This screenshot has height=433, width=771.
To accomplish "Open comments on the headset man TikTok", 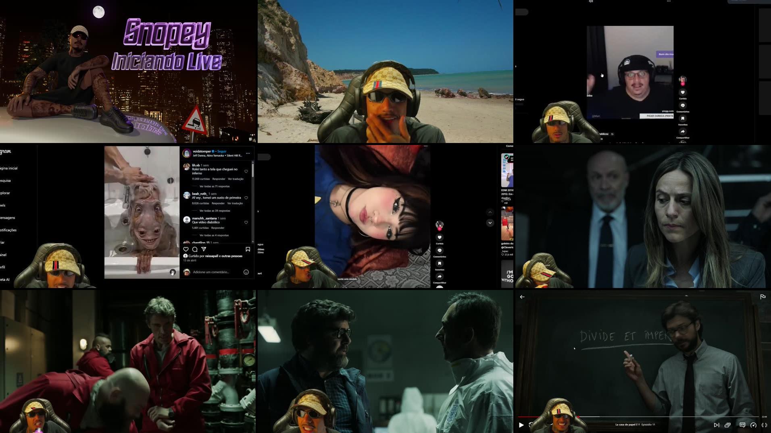I will (683, 106).
